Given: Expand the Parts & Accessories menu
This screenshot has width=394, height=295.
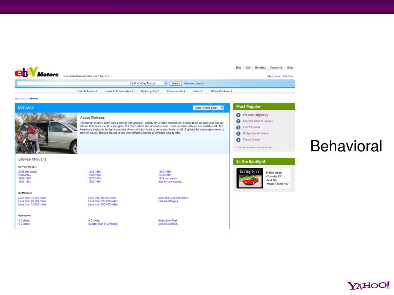Looking at the screenshot, I should click(x=119, y=91).
